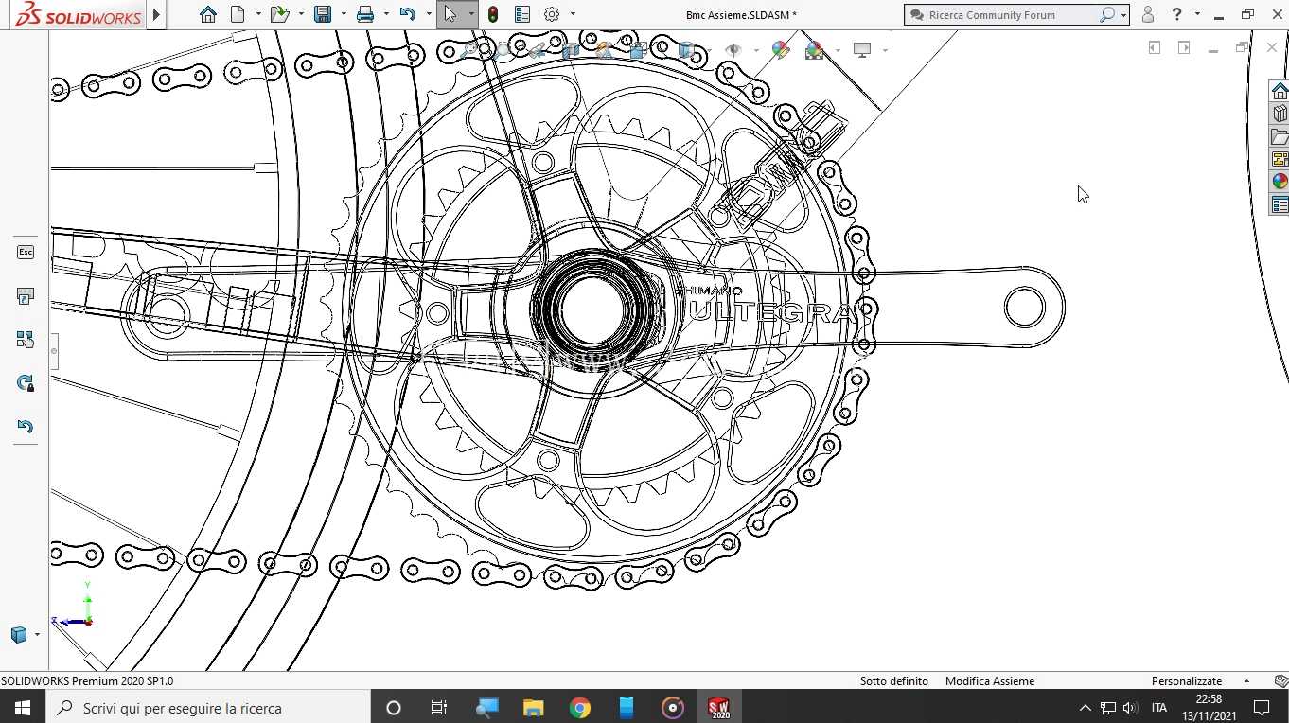Expand the search type dropdown arrow
The height and width of the screenshot is (723, 1289).
(x=1123, y=15)
